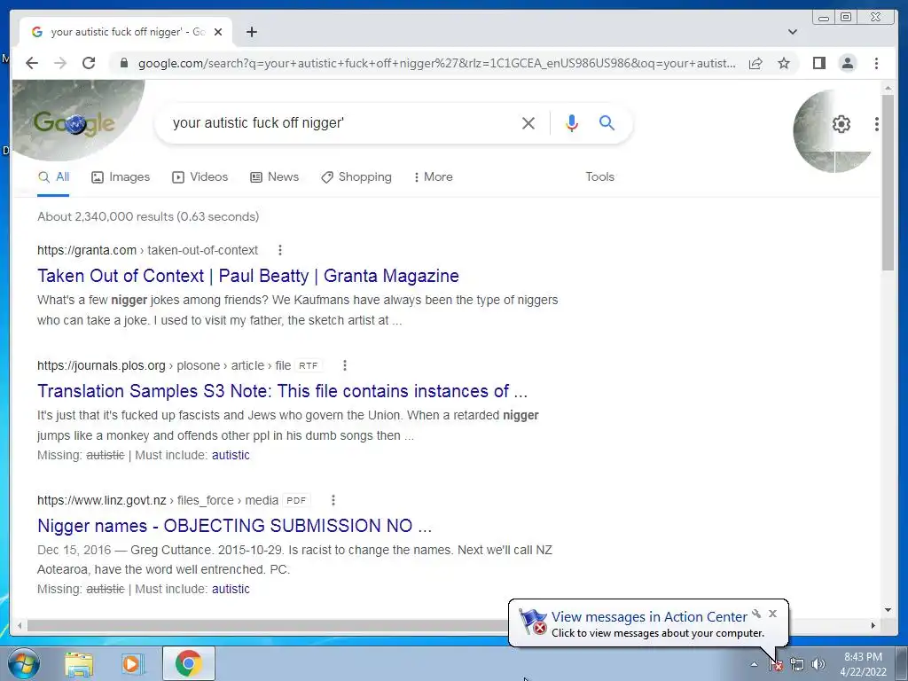Open the Translation Samples S3 Note result
The height and width of the screenshot is (681, 908).
pos(283,391)
